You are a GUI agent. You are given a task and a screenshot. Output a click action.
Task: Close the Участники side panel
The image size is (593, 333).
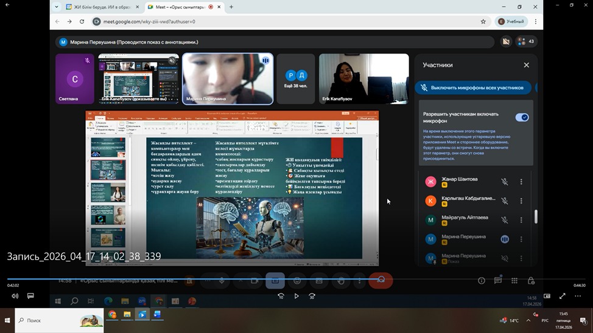point(527,65)
